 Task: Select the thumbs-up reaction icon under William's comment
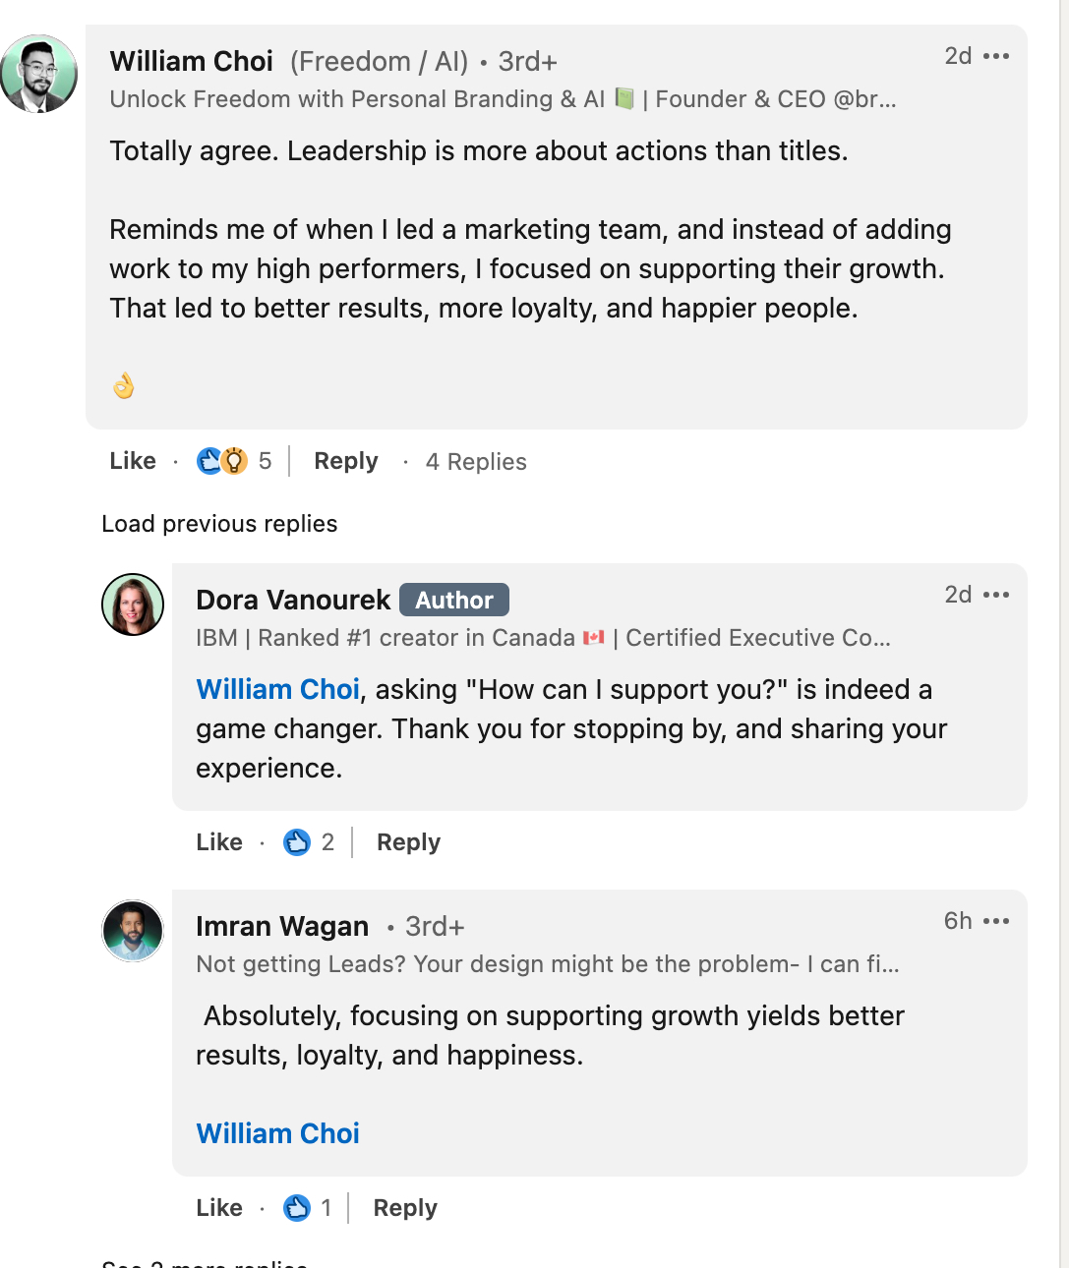209,460
